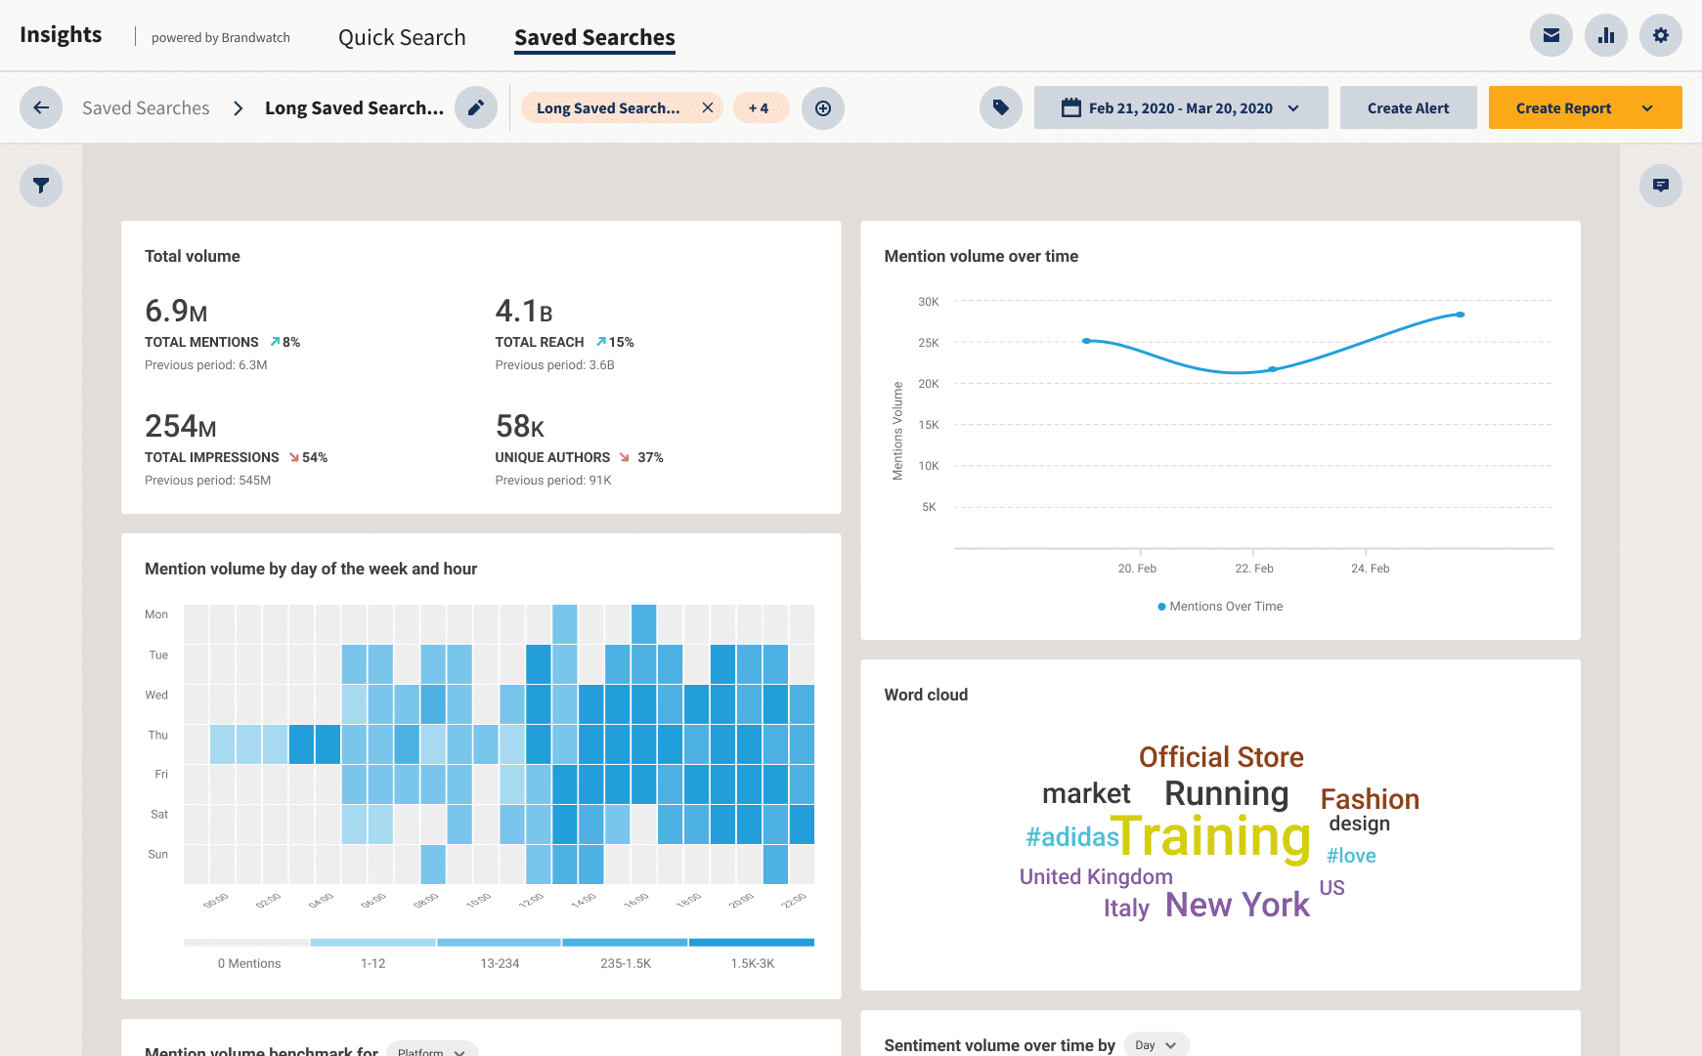Edit saved search name with pencil icon
Viewport: 1702px width, 1056px height.
tap(476, 108)
